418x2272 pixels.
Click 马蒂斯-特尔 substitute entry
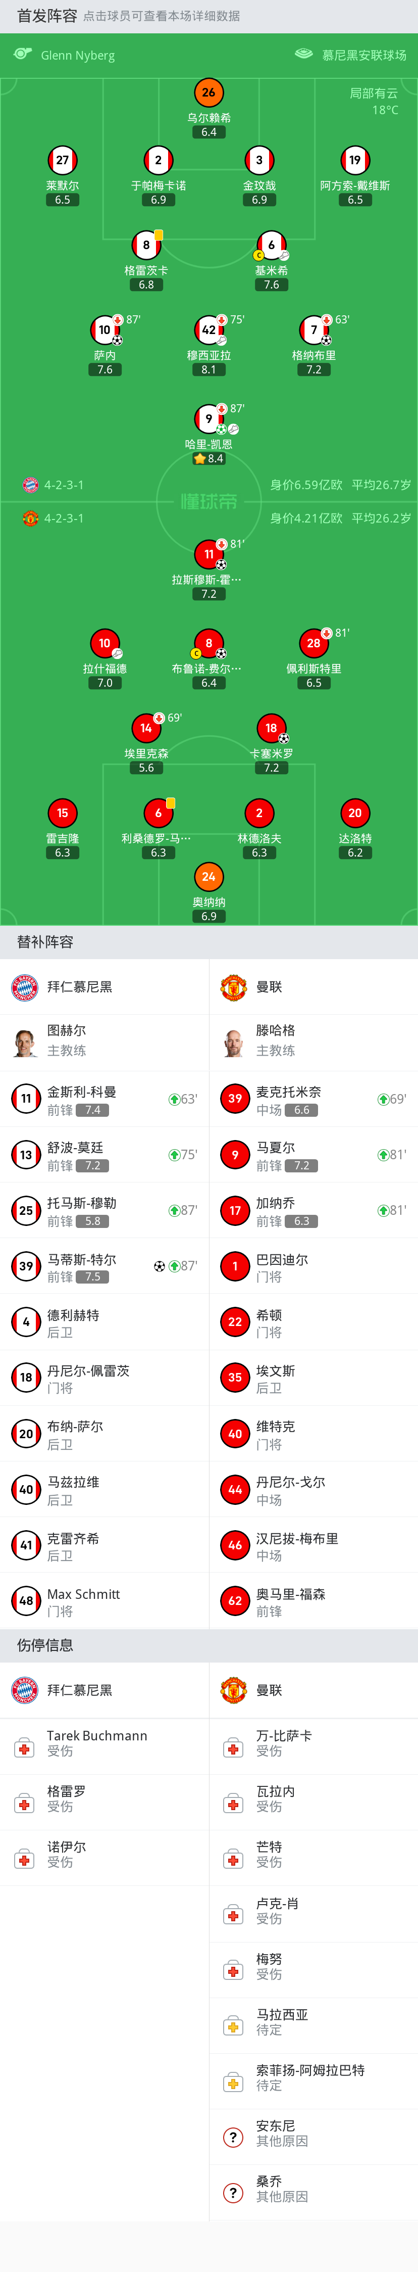point(104,1266)
